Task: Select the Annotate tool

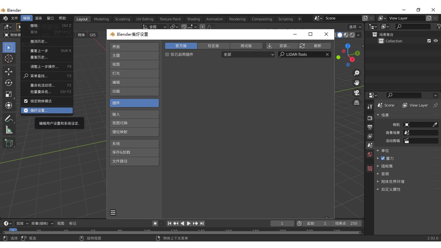Action: 9,119
